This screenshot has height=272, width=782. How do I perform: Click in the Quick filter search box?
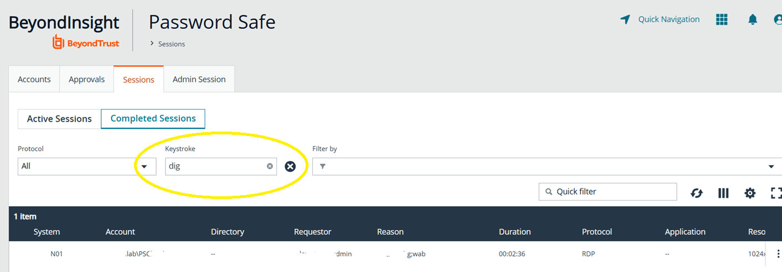pyautogui.click(x=608, y=192)
